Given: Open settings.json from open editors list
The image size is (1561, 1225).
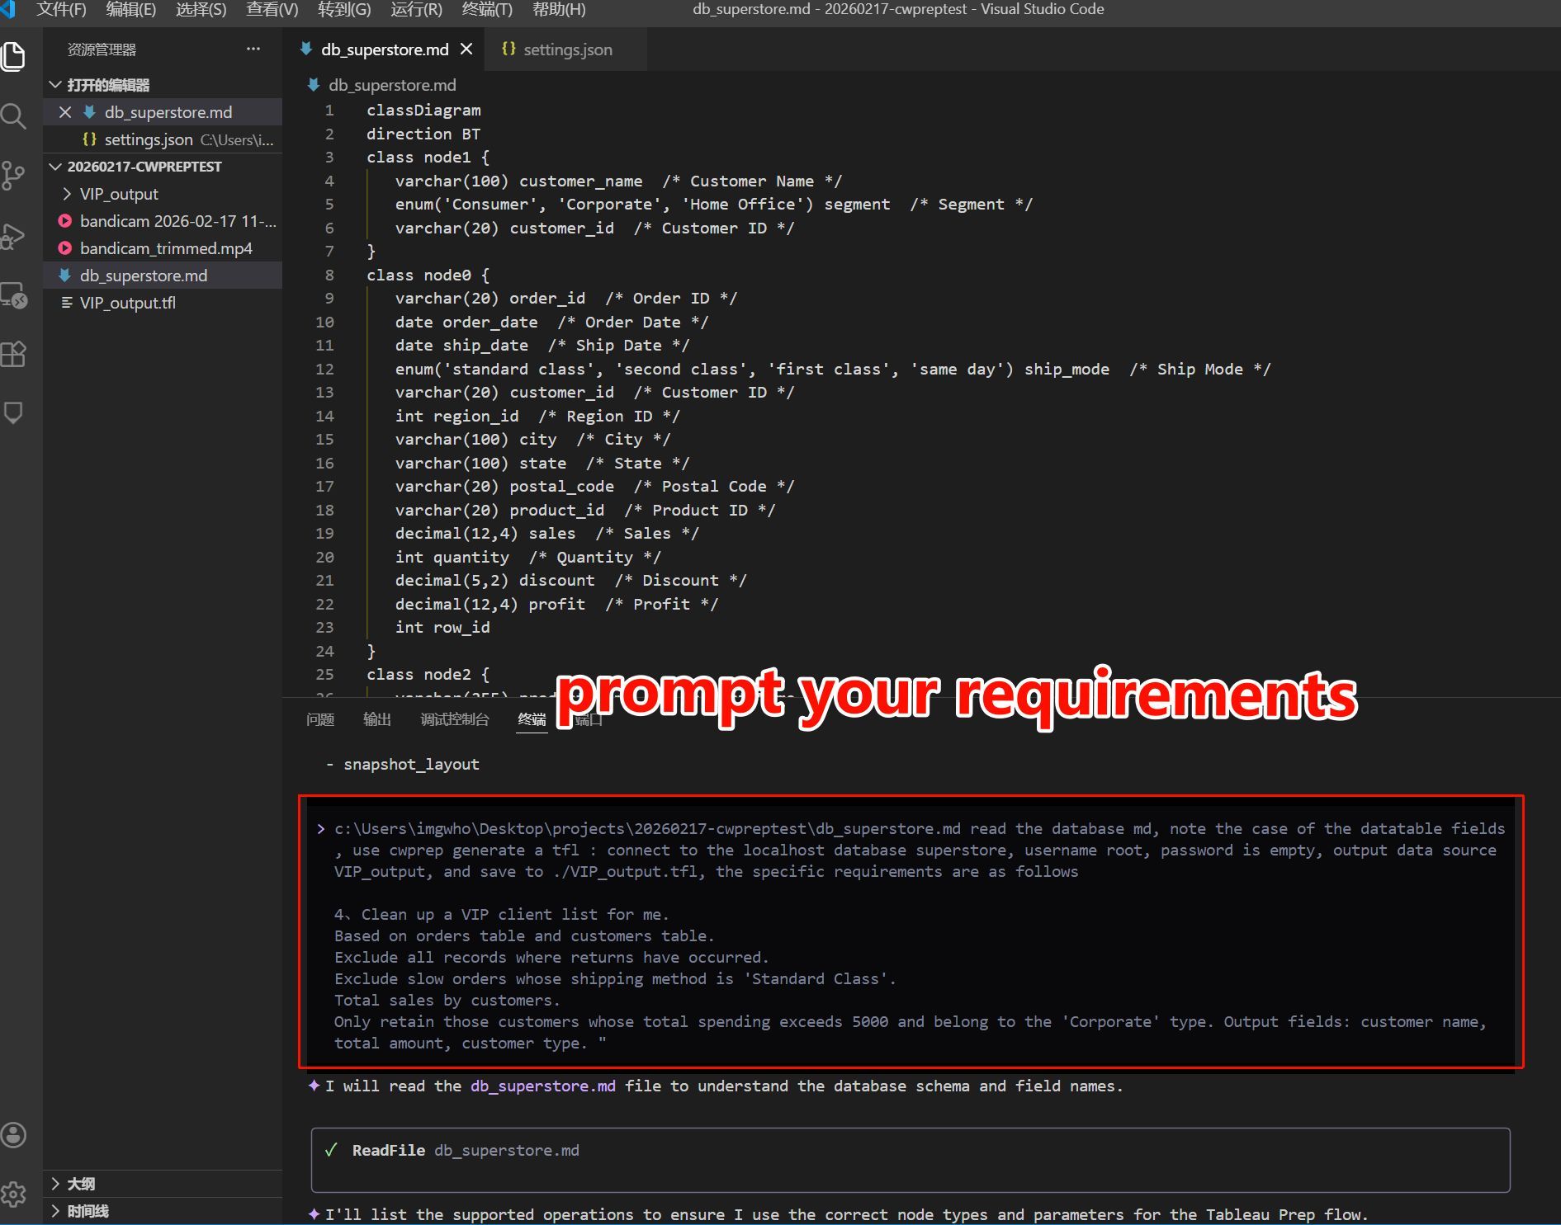Looking at the screenshot, I should click(163, 139).
